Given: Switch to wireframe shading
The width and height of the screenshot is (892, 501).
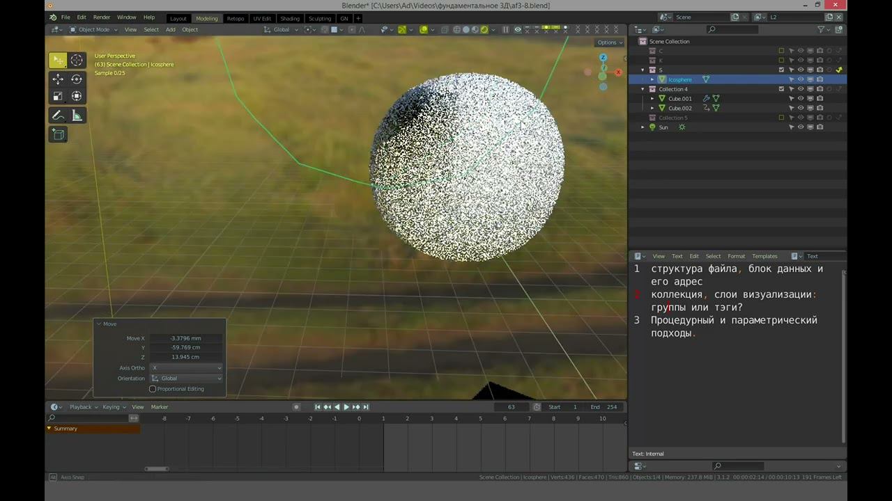Looking at the screenshot, I should [457, 29].
